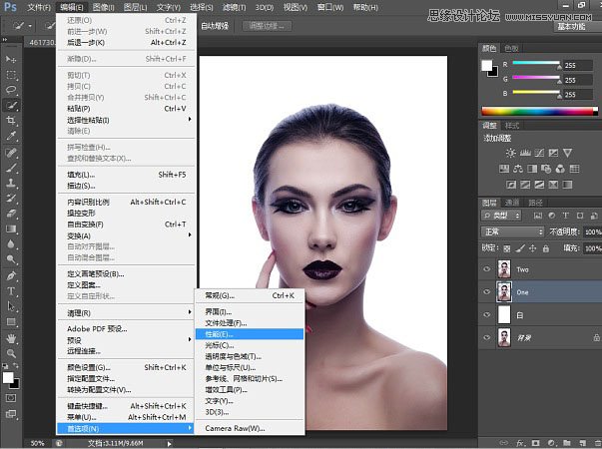Expand the 预设 submenu

click(x=127, y=340)
